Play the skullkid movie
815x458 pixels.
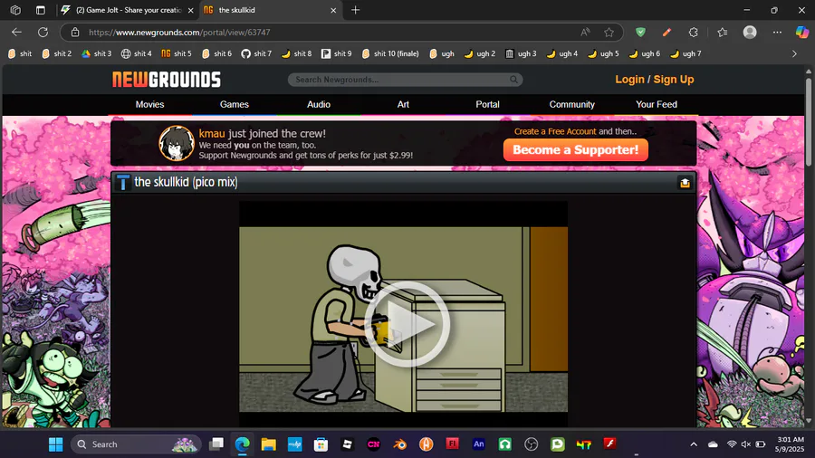click(406, 324)
